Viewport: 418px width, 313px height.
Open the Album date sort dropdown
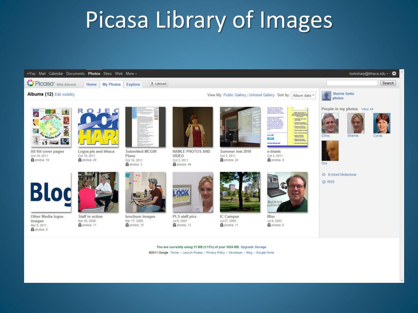click(303, 95)
